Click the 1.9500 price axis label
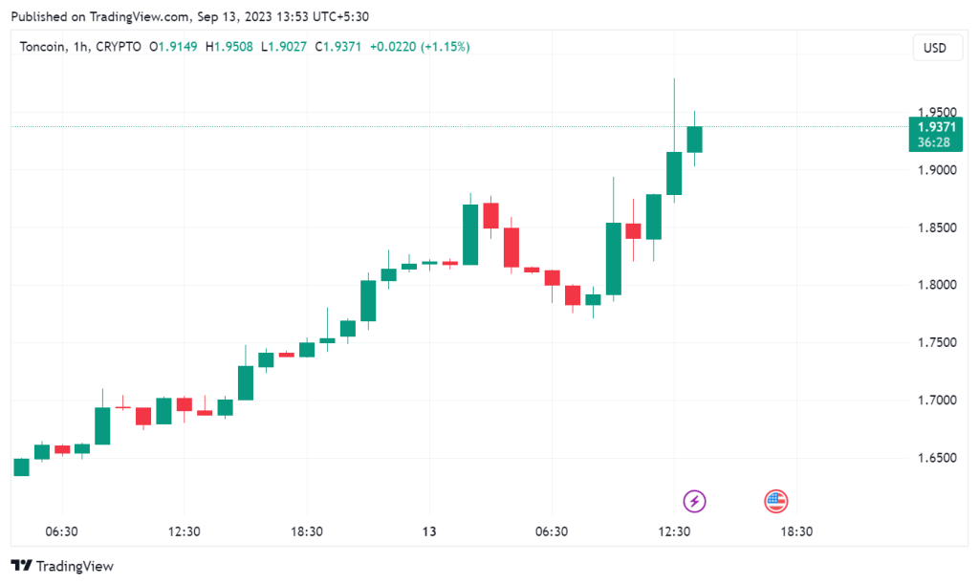The width and height of the screenshot is (979, 585). [938, 112]
